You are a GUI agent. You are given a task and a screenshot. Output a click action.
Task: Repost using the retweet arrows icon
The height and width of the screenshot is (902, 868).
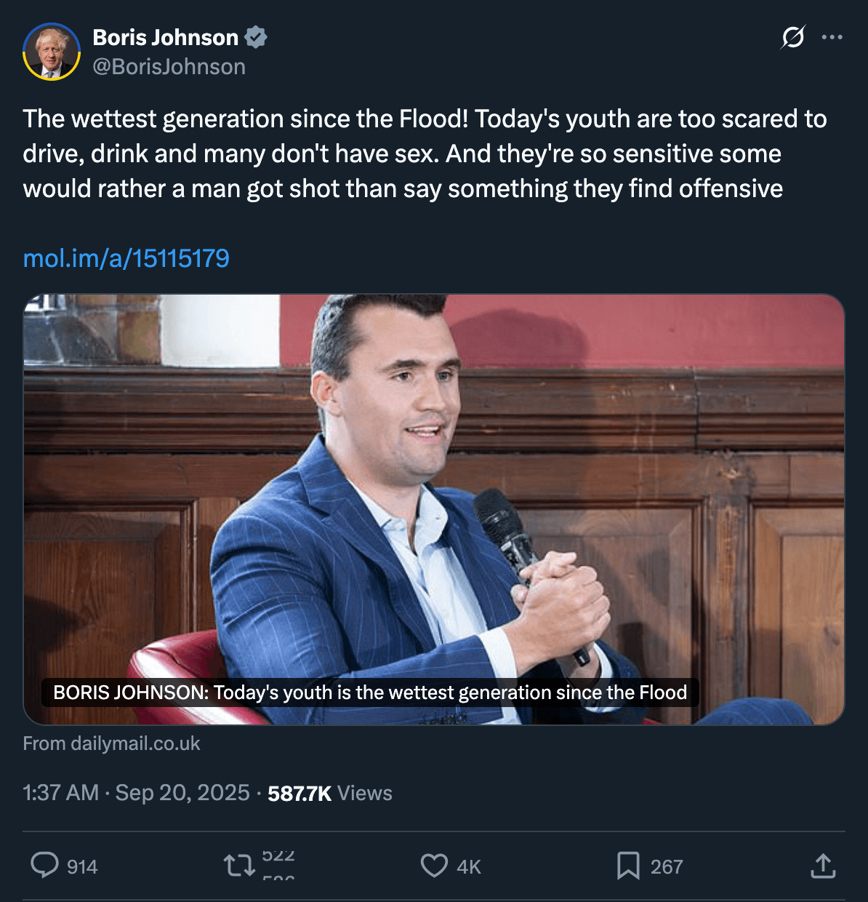238,866
